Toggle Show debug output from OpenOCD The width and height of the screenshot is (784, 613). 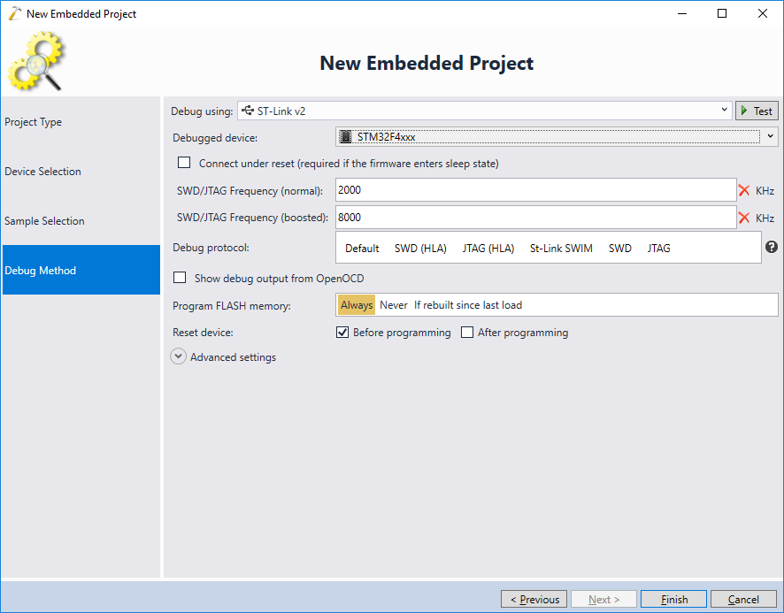click(180, 278)
